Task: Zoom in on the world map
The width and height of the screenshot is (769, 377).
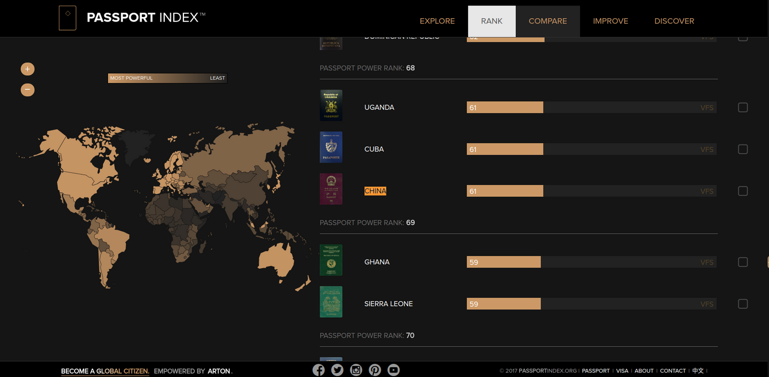Action: click(x=27, y=69)
